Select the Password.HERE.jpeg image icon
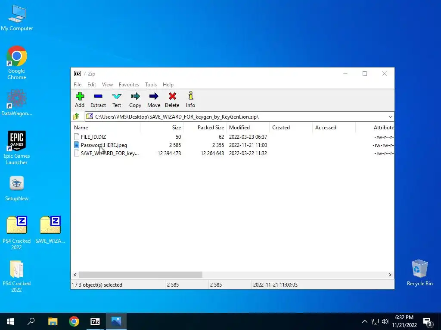The width and height of the screenshot is (441, 330). coord(77,145)
